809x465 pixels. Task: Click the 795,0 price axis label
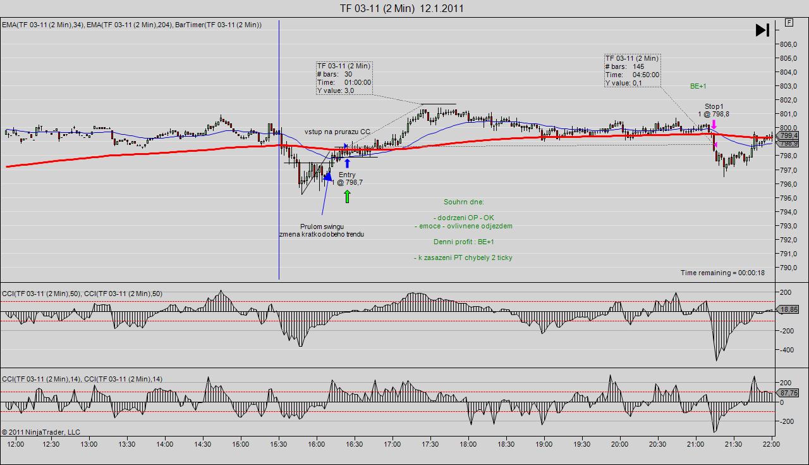click(x=789, y=198)
